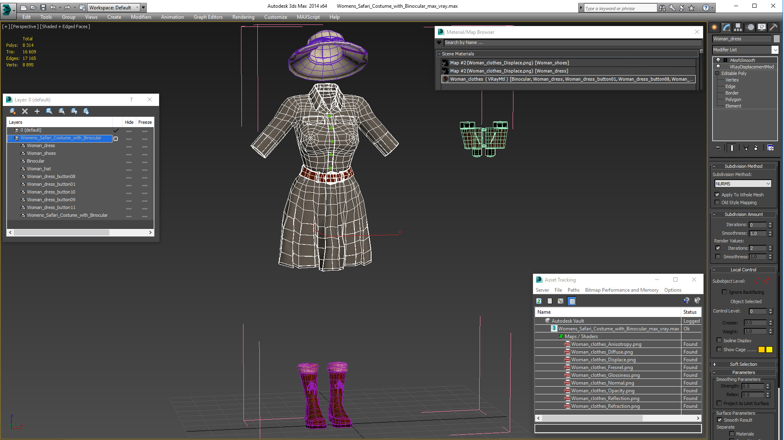783x440 pixels.
Task: Click the refresh icon in Asset Tracking
Action: (539, 301)
